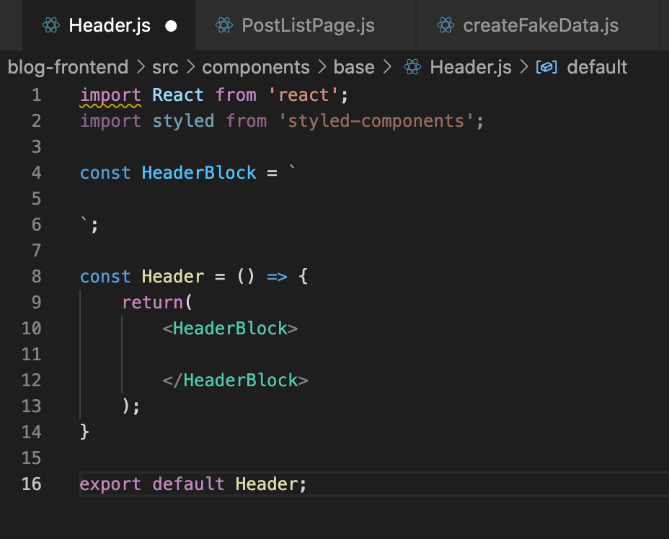Click the underlined import keyword on line 1
The image size is (669, 539).
[110, 96]
